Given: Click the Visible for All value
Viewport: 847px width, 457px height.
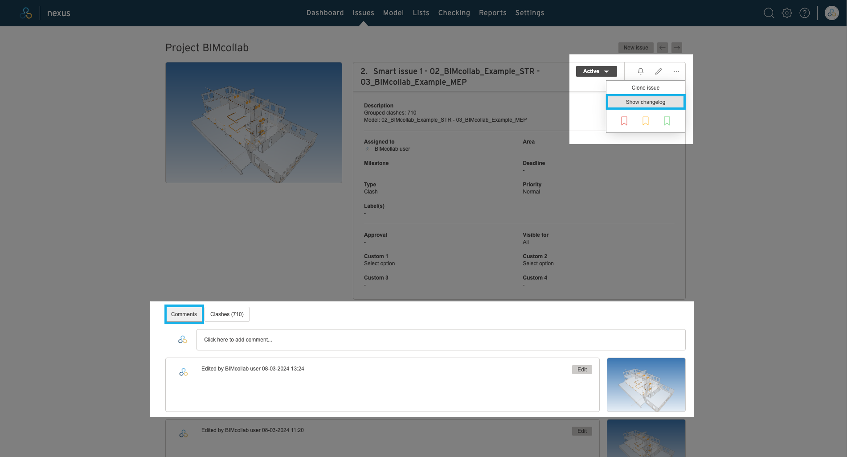Looking at the screenshot, I should click(526, 242).
